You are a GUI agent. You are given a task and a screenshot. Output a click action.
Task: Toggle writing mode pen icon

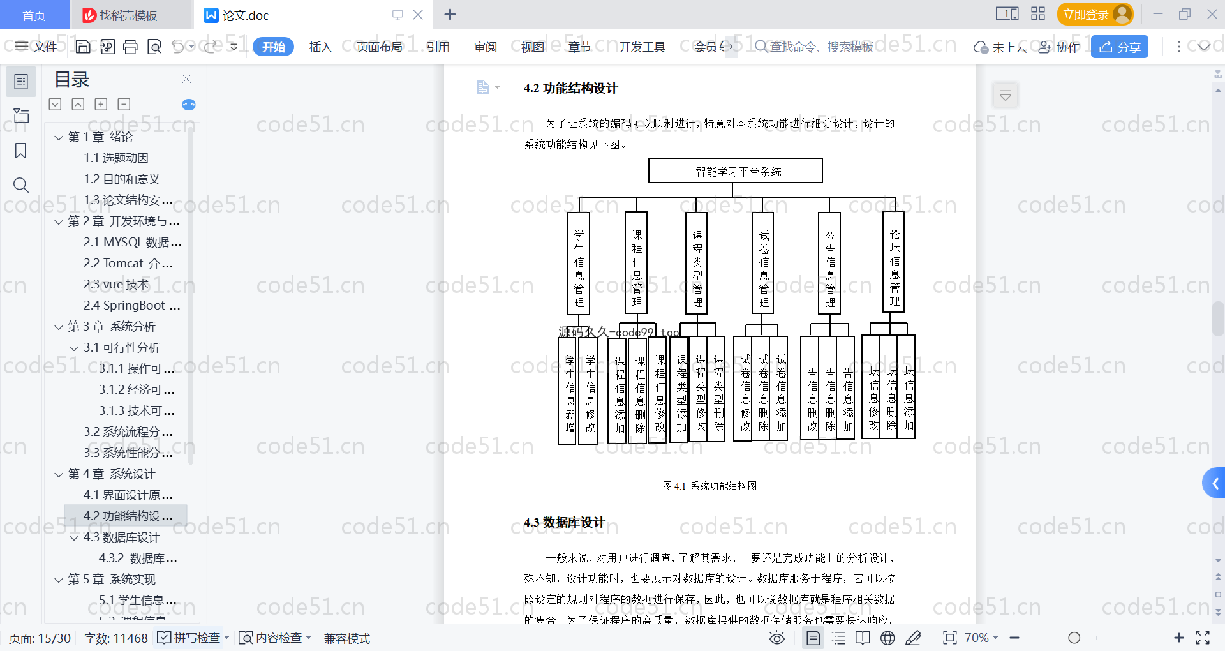913,638
